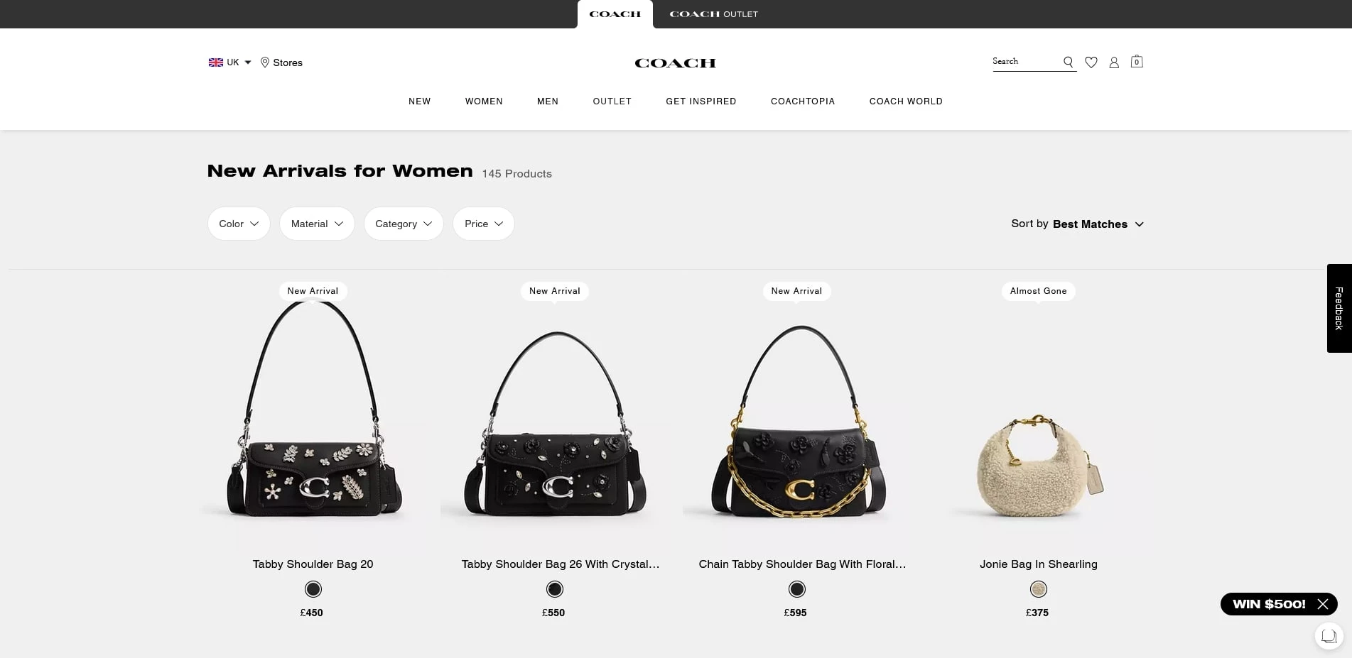Expand the Category filter
This screenshot has height=658, width=1352.
point(404,224)
